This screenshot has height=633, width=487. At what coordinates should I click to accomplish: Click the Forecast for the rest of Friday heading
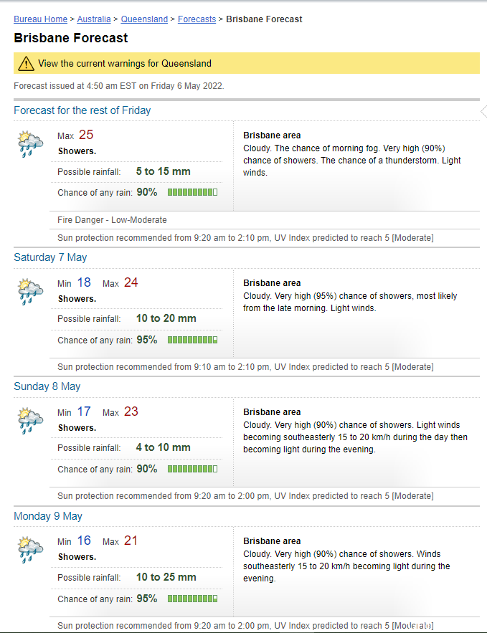pyautogui.click(x=82, y=110)
